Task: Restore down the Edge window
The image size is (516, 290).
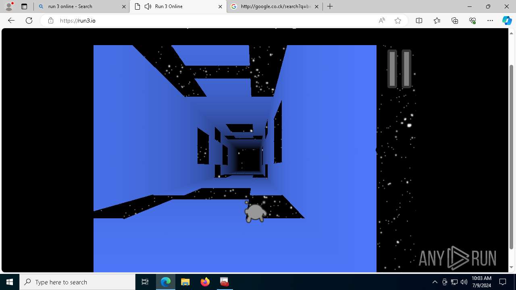Action: [488, 6]
